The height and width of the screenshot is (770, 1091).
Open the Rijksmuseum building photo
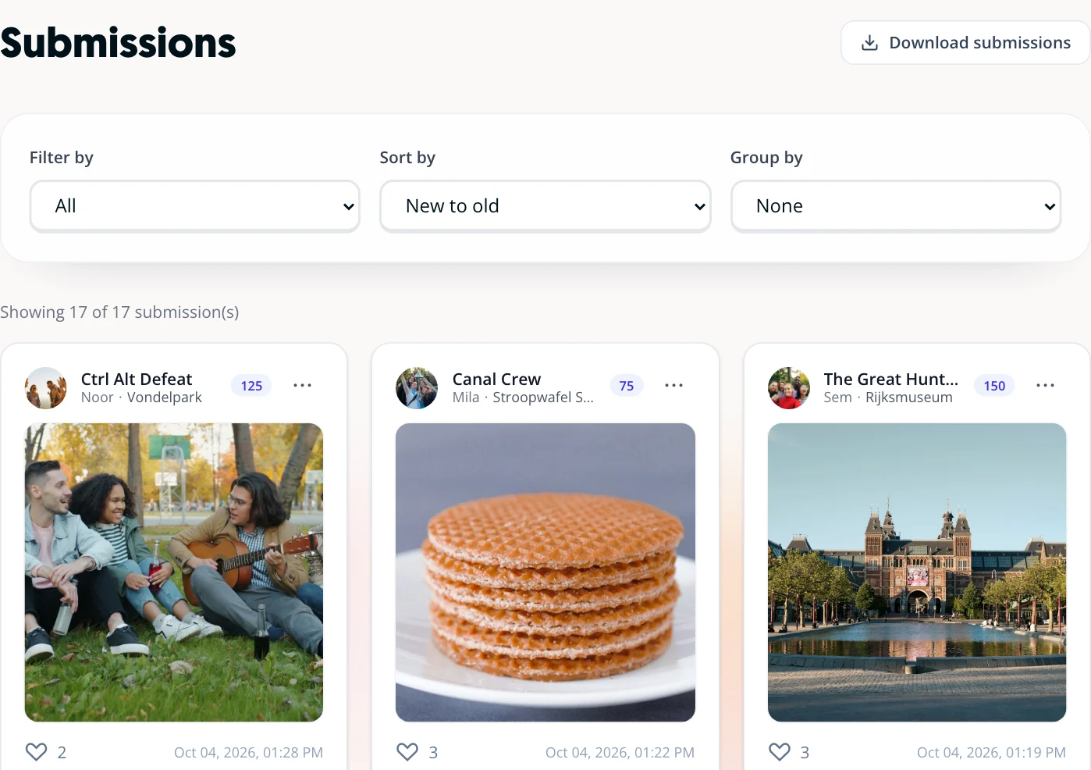[x=917, y=572]
